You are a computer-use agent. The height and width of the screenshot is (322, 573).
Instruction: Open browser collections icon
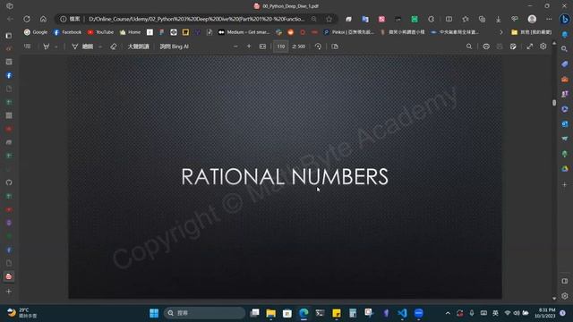(482, 19)
